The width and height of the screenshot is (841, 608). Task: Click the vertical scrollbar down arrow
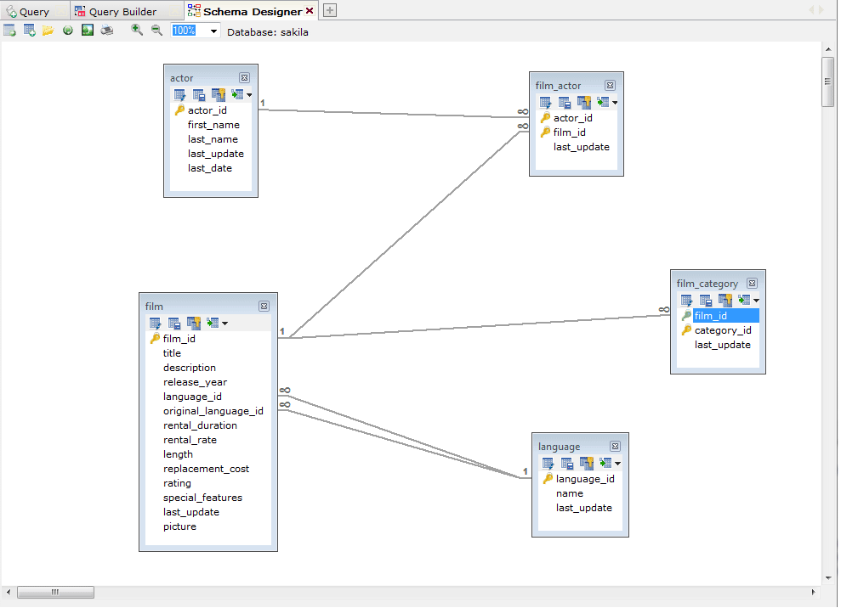pos(827,577)
